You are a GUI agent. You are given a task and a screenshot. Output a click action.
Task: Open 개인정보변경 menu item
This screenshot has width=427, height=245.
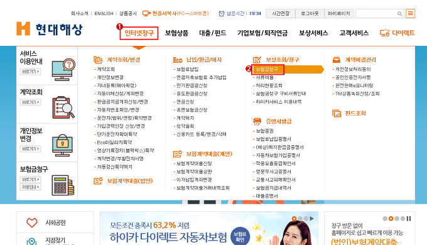(110, 77)
